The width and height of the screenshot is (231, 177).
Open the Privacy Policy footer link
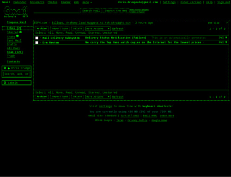138,120
